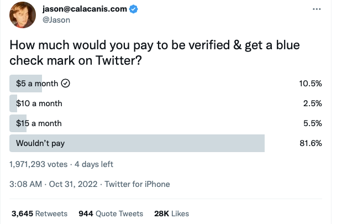The width and height of the screenshot is (342, 224).
Task: View the 944 Quote Tweets list
Action: (111, 213)
